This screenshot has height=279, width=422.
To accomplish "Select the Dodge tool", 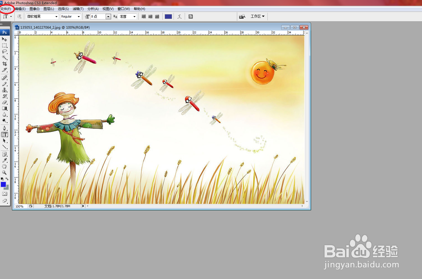I will coord(4,121).
